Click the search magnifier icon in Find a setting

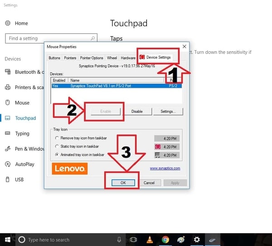[93, 38]
